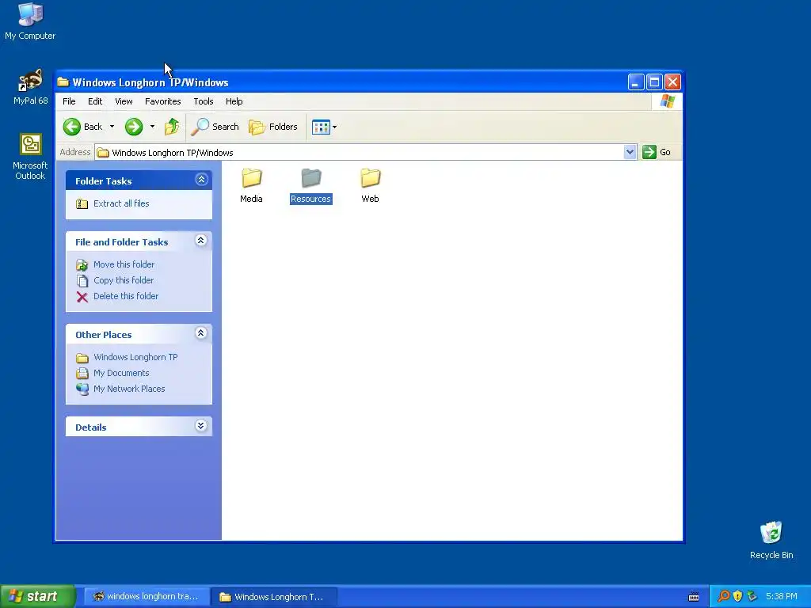This screenshot has height=608, width=811.
Task: Click the green Go arrow button
Action: tap(649, 152)
